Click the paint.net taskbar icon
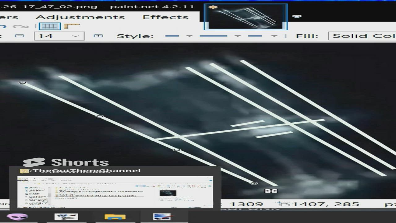The height and width of the screenshot is (223, 396). pos(161,216)
